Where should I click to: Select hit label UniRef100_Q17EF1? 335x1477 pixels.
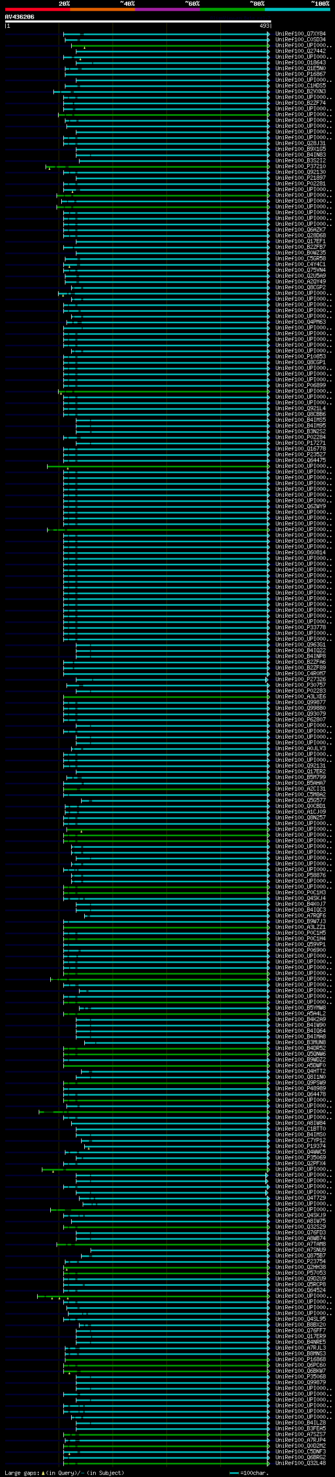click(300, 242)
